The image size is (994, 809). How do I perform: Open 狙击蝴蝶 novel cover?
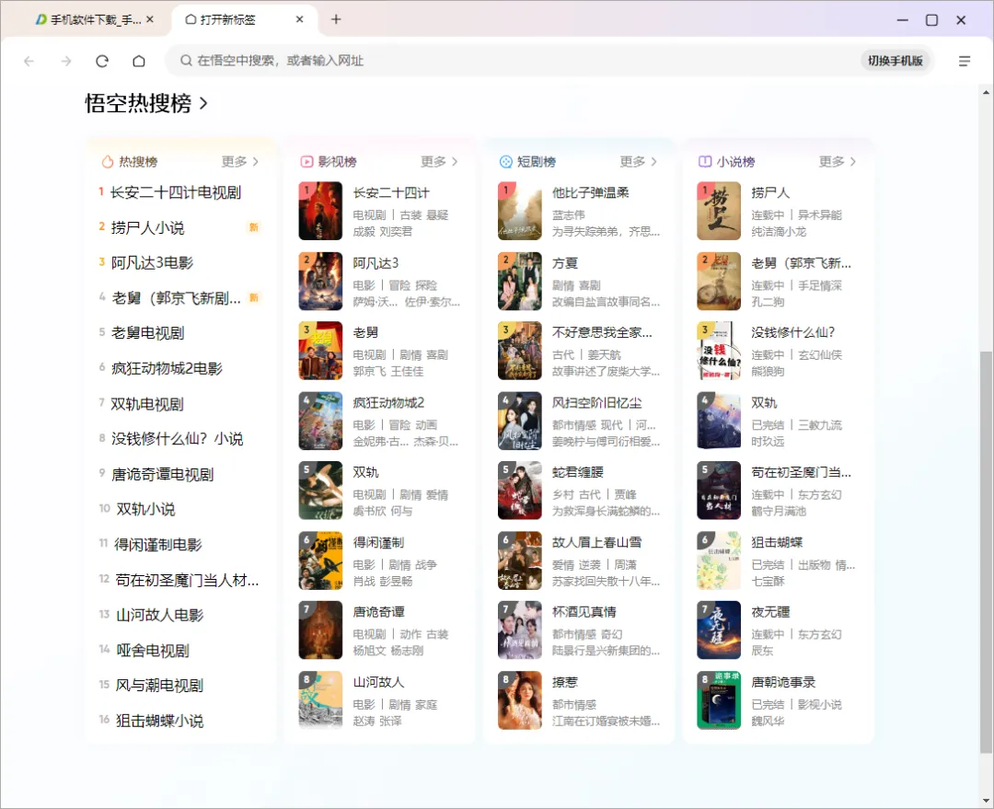tap(719, 561)
